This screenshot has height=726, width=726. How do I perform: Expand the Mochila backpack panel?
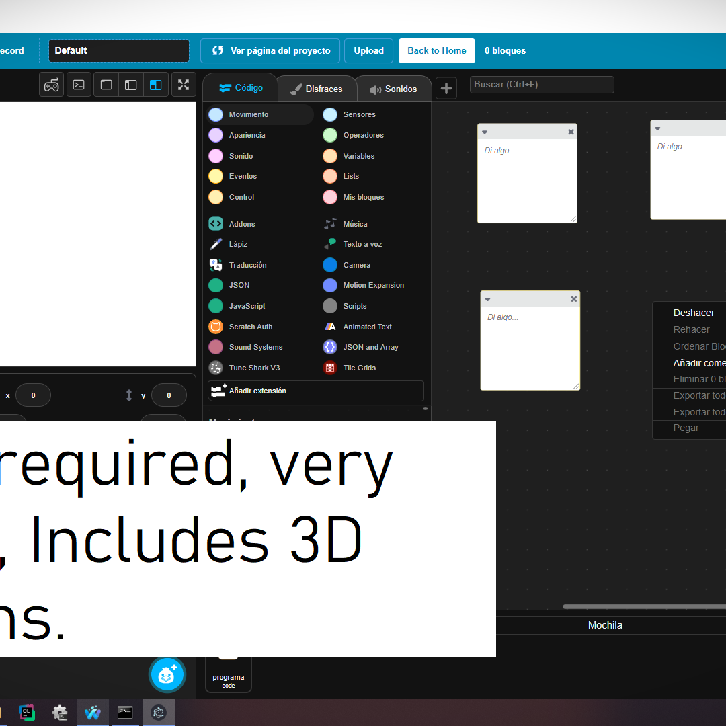click(605, 625)
